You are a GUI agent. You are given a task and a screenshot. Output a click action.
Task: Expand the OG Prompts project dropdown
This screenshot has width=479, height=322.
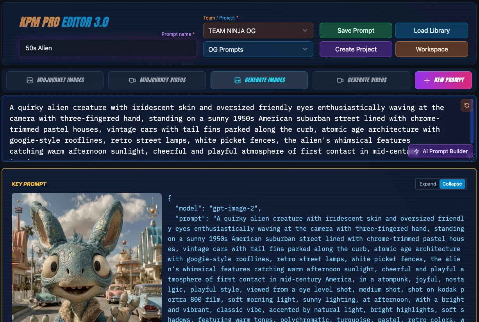point(258,50)
